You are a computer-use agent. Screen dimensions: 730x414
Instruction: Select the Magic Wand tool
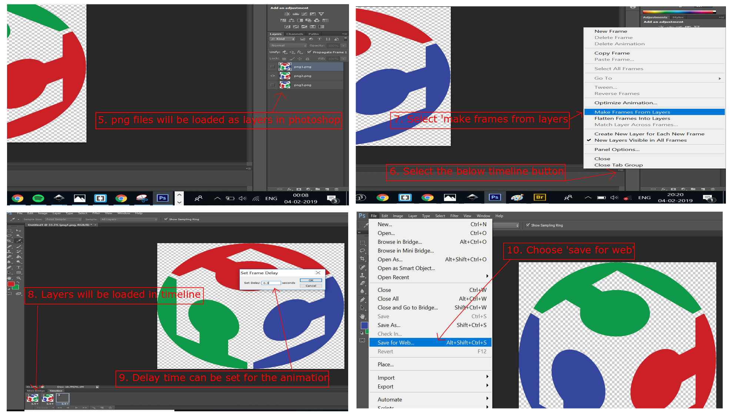(19, 236)
